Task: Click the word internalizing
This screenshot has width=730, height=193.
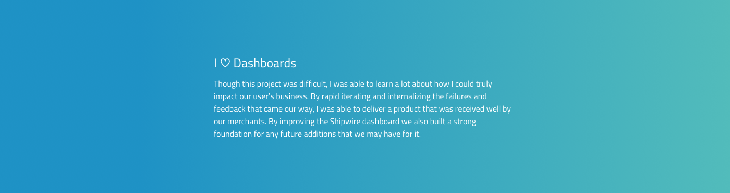Action: 409,96
